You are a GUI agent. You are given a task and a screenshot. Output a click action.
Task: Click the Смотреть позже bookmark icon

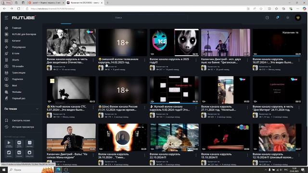click(6, 121)
